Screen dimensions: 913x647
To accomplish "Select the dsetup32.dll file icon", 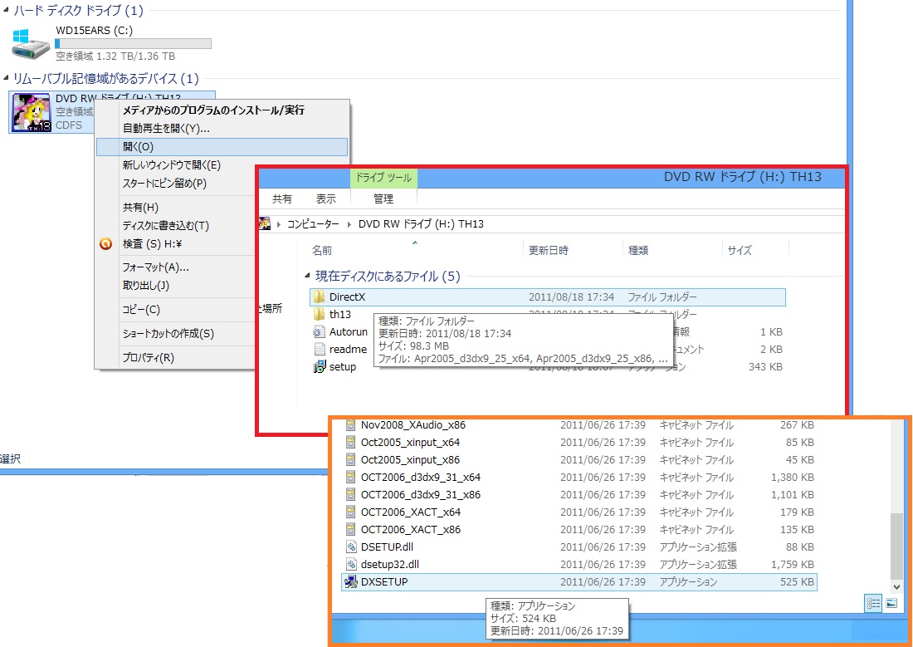I will 350,565.
